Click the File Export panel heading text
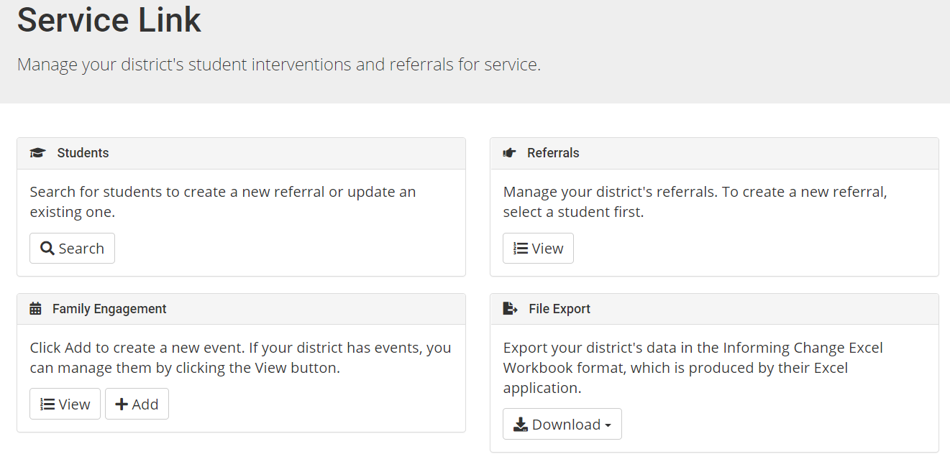950x472 pixels. tap(560, 309)
